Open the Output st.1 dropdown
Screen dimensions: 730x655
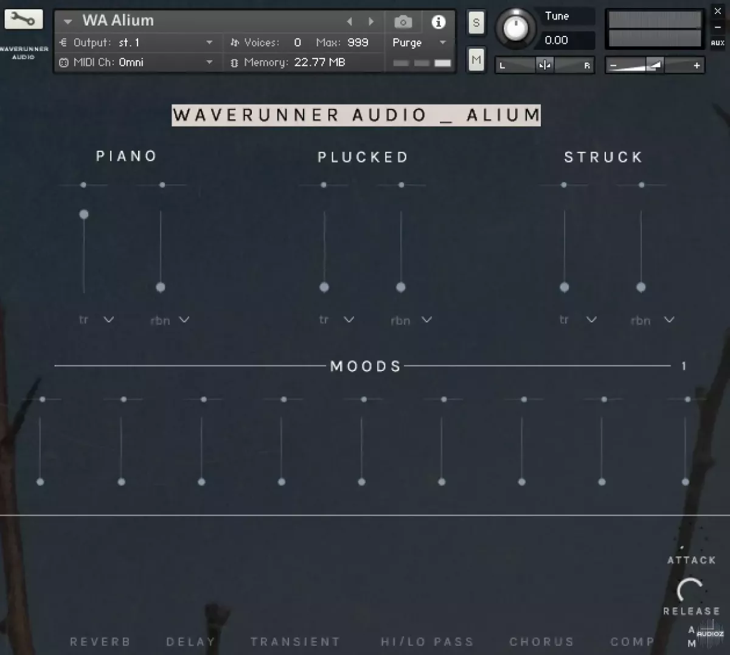(209, 43)
